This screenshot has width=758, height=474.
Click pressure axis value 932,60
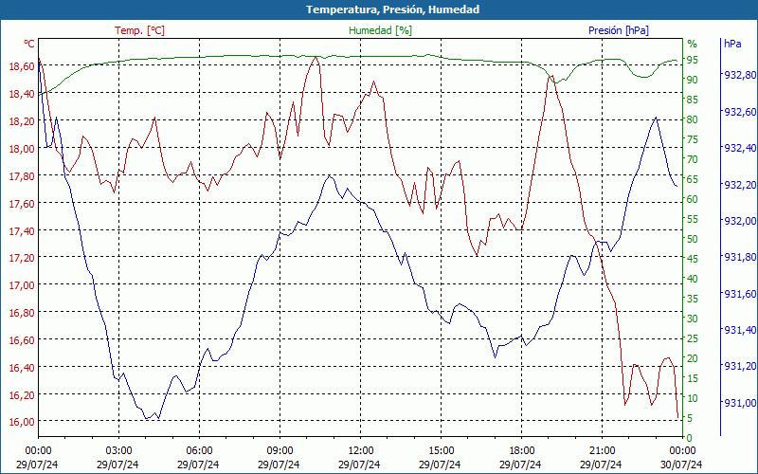point(739,112)
